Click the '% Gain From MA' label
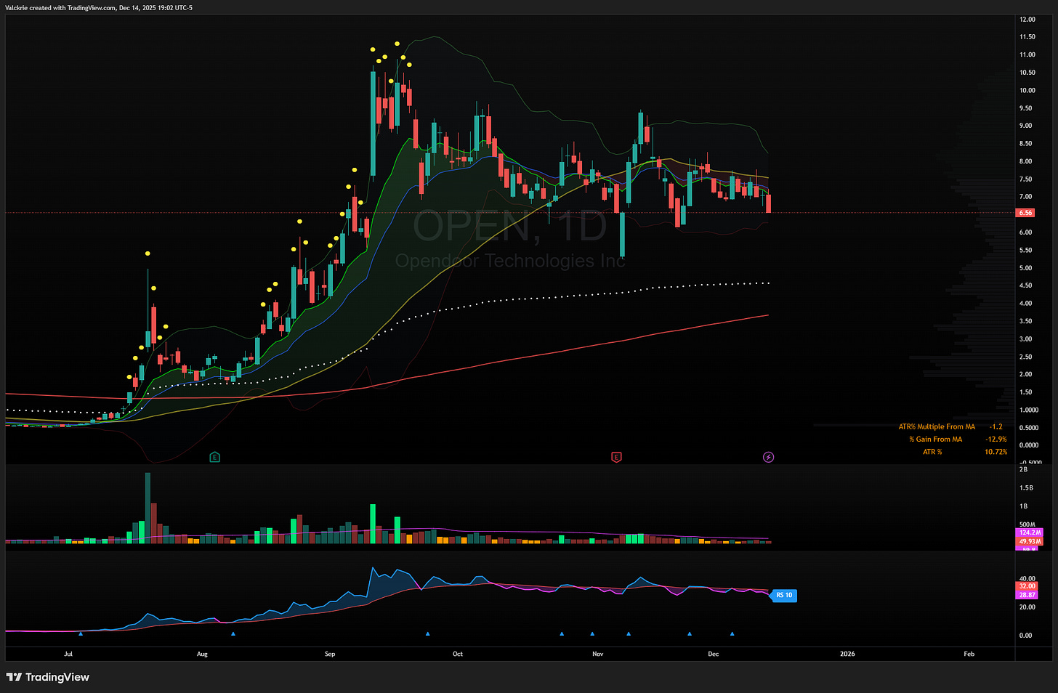This screenshot has width=1058, height=693. [935, 439]
